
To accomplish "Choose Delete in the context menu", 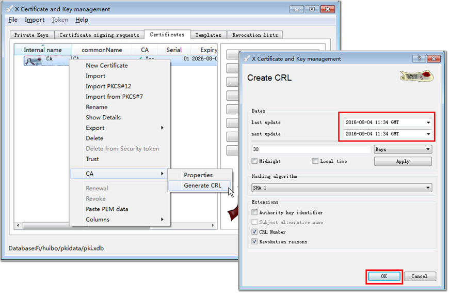I will click(120, 138).
